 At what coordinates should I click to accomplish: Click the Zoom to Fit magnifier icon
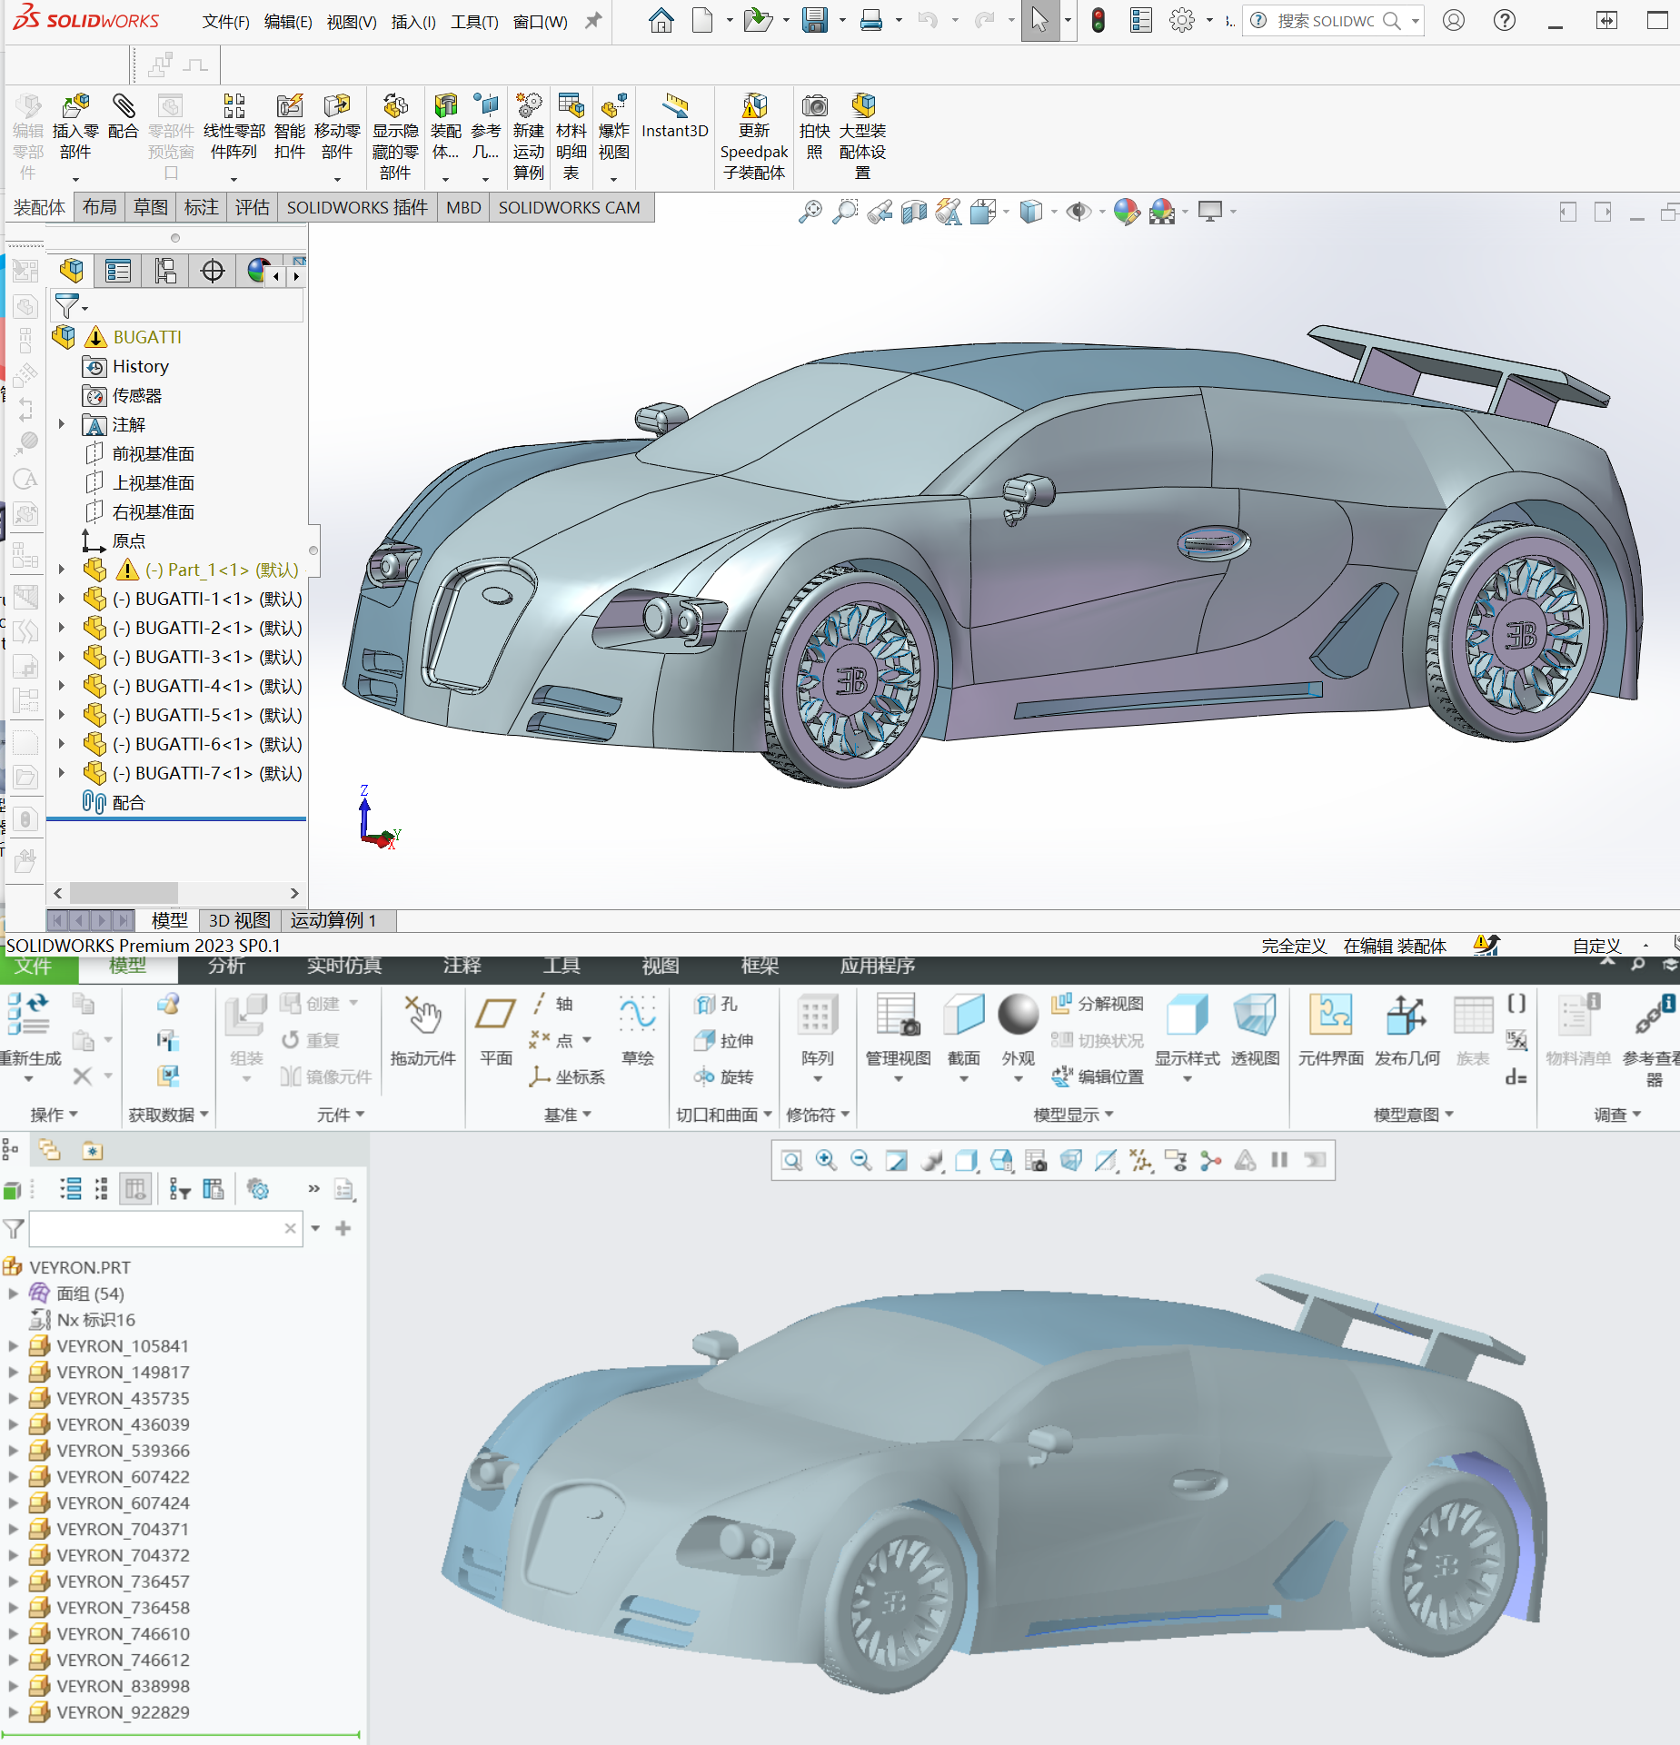tap(810, 212)
